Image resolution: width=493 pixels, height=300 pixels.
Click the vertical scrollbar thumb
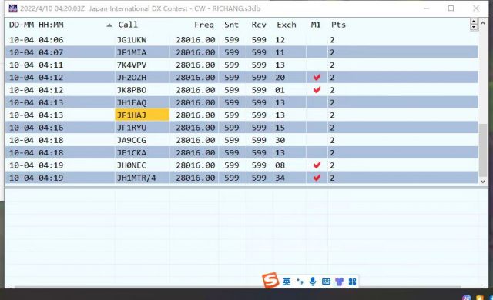483,150
